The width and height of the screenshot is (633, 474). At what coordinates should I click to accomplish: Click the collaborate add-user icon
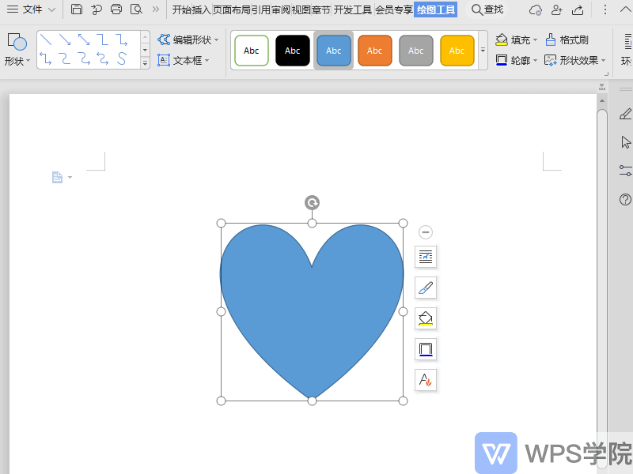pos(557,9)
